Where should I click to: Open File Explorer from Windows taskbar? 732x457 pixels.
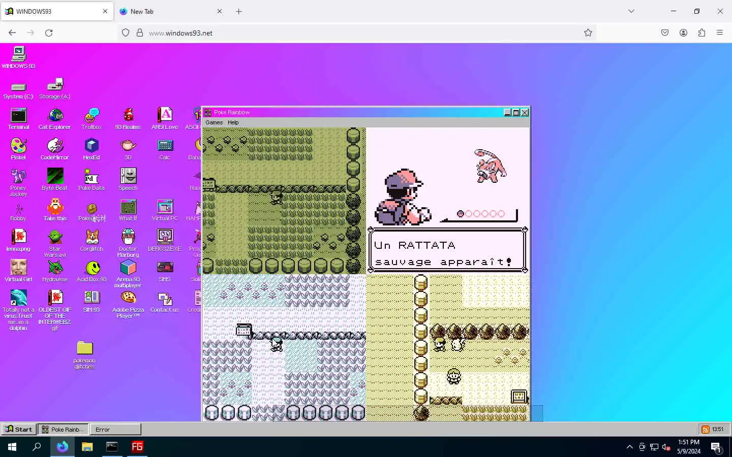[x=87, y=447]
